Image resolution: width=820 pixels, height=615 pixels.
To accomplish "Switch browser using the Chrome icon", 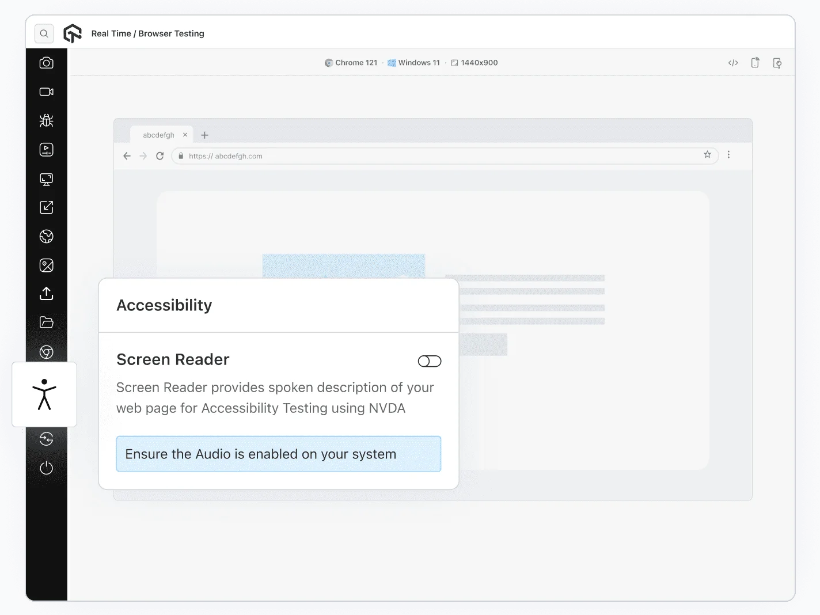I will [x=46, y=352].
